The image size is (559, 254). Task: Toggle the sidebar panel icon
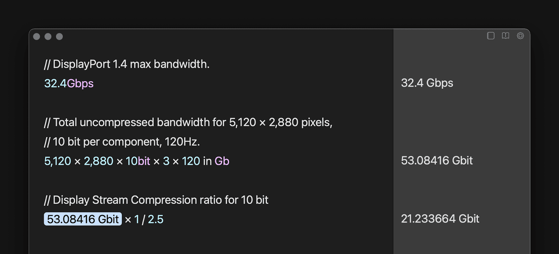(491, 36)
